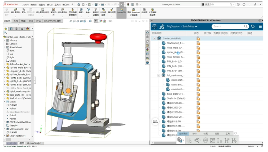Open the 插入 (Insert) menu

tap(49, 5)
